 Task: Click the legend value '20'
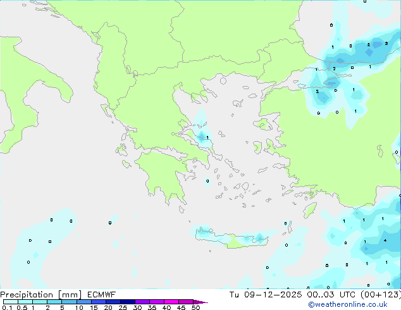[x=108, y=307]
